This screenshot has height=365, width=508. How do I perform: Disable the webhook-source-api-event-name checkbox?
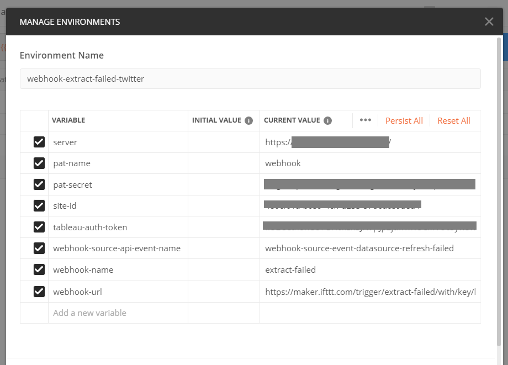[x=39, y=248]
